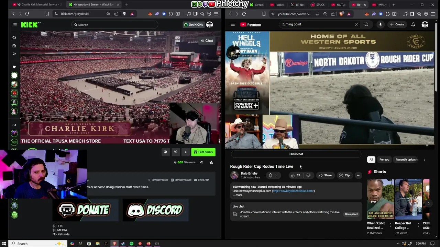Open Discord invite link Bnzb7dD
This screenshot has width=440, height=247.
[x=201, y=180]
